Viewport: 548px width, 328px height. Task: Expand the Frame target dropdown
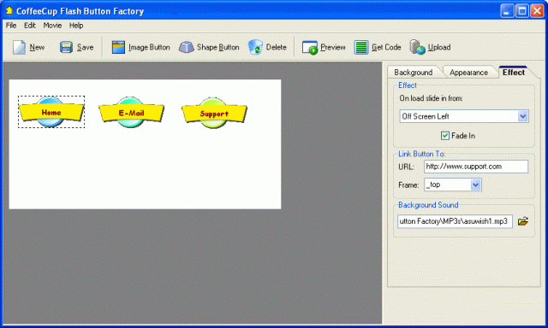(475, 184)
